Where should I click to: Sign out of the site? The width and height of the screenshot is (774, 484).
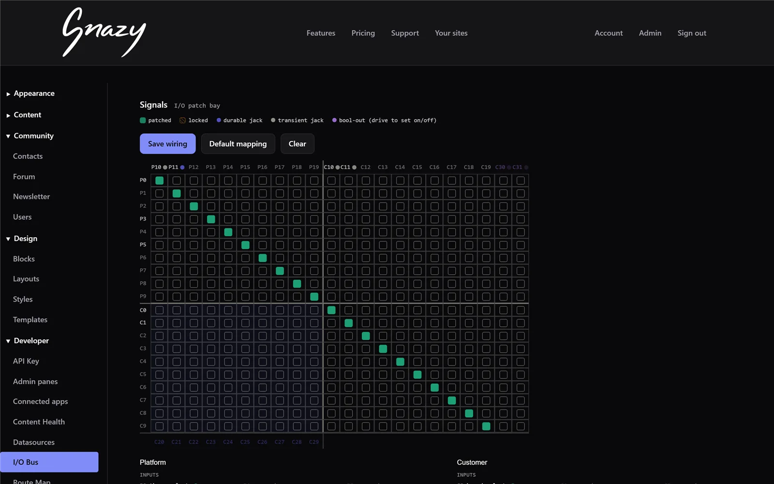[692, 33]
